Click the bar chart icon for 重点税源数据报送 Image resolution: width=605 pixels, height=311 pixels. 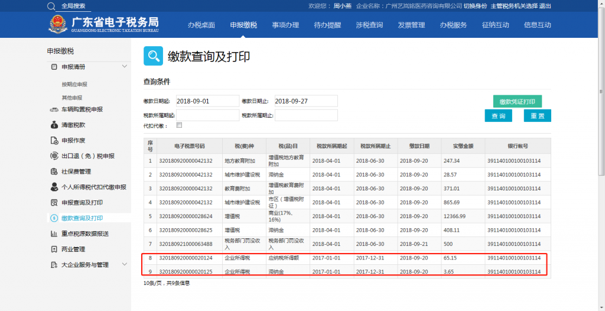click(54, 234)
